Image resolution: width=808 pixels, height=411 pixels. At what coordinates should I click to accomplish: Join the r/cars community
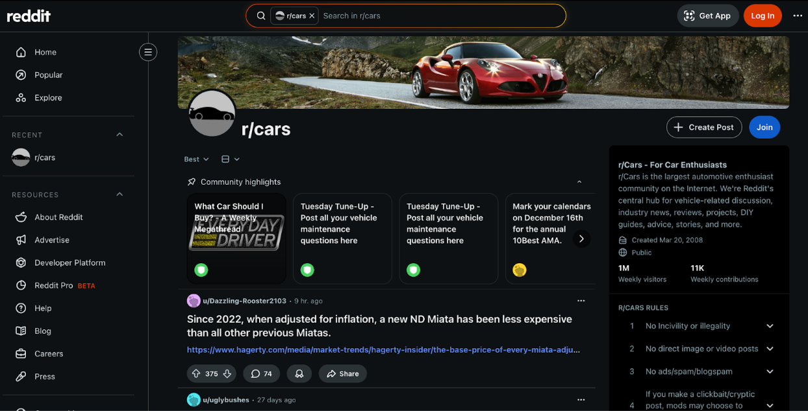(x=764, y=127)
